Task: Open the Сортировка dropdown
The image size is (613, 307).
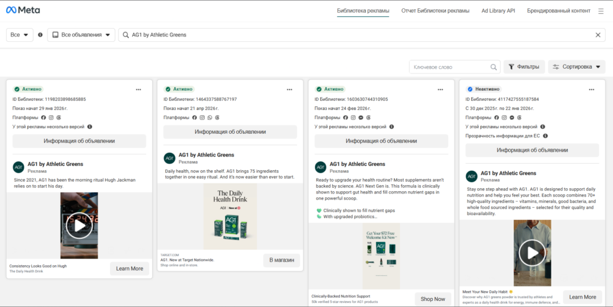Action: [576, 67]
